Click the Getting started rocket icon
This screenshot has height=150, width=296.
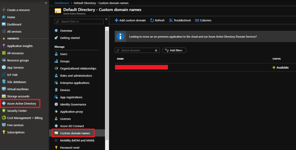(x=56, y=38)
